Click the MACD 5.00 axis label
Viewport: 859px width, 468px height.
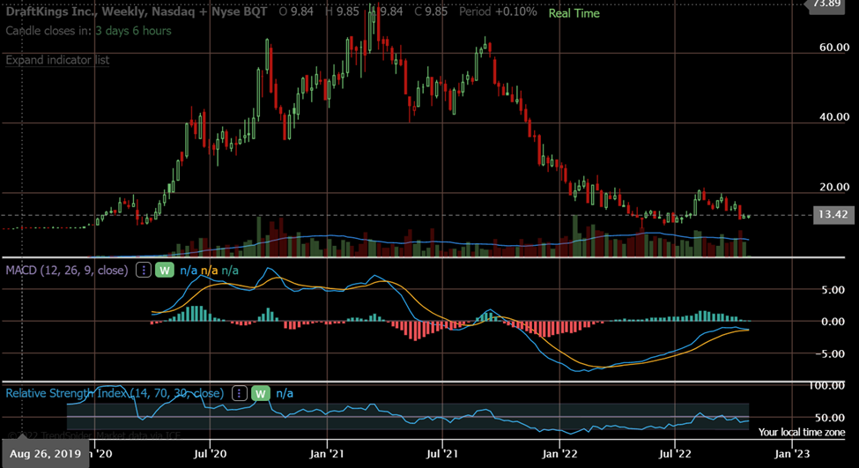click(833, 290)
